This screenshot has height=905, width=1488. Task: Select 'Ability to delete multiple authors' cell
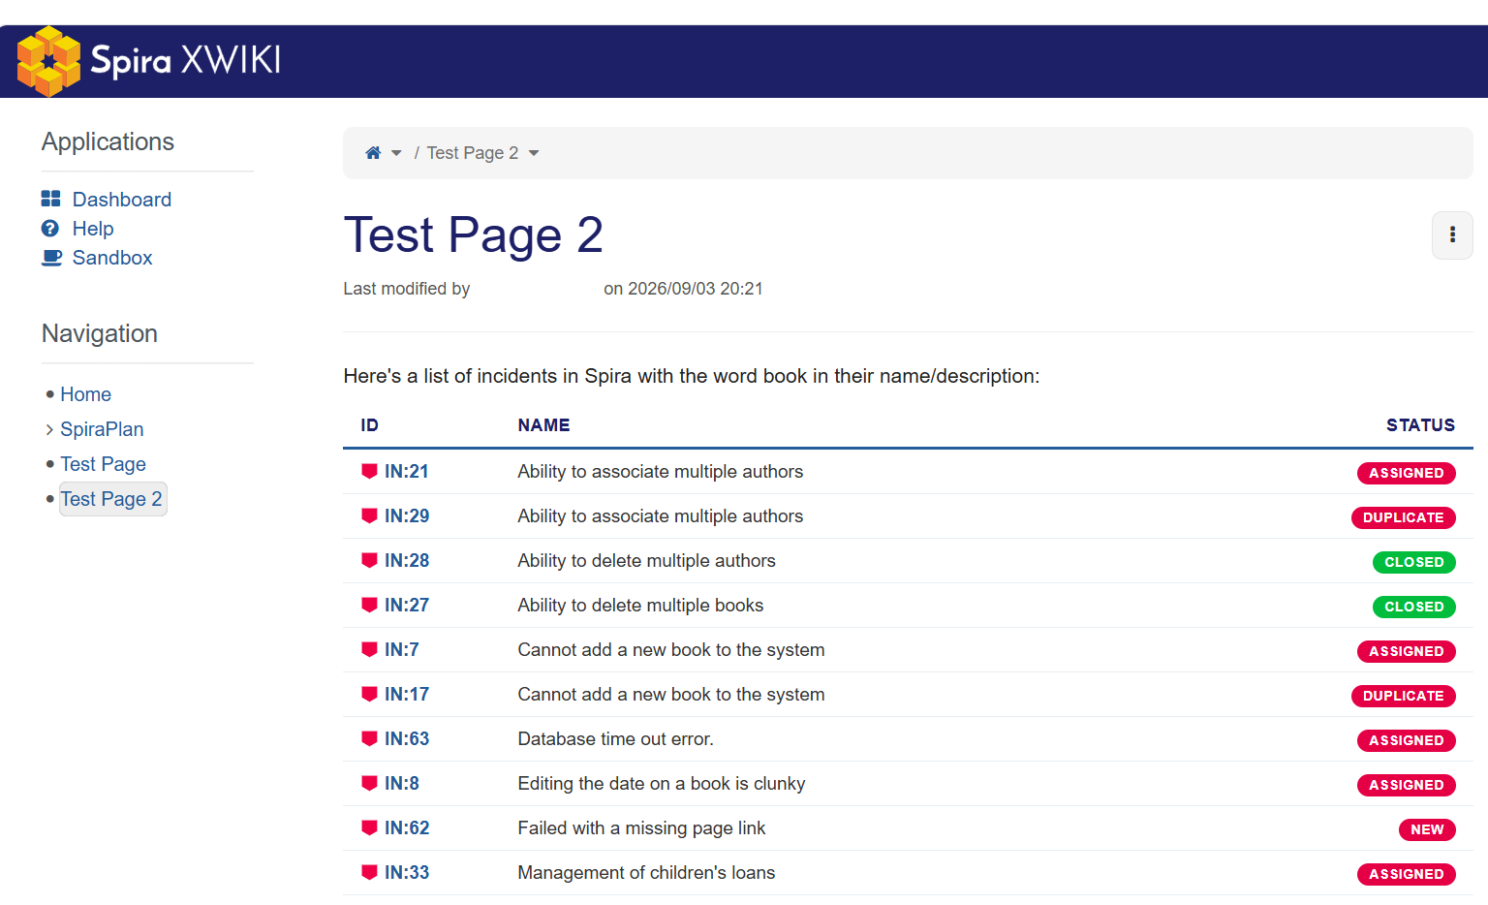pos(646,561)
